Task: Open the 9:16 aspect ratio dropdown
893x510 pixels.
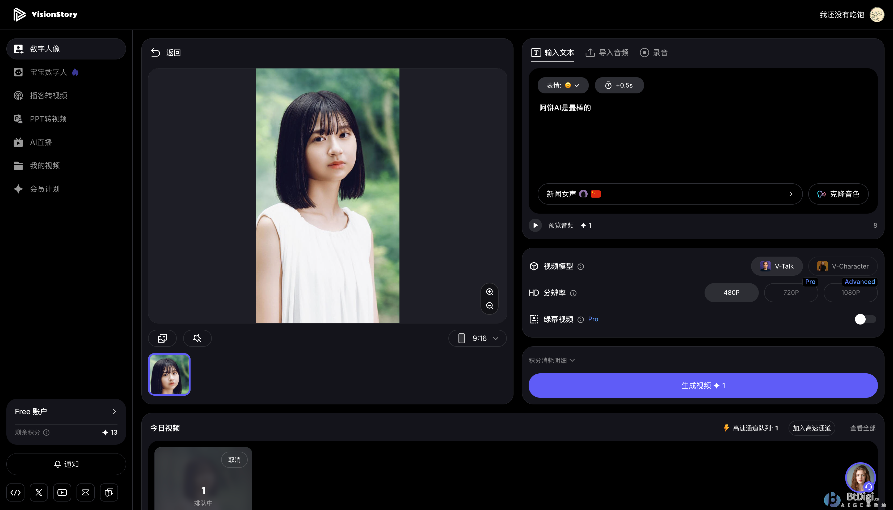Action: coord(477,338)
